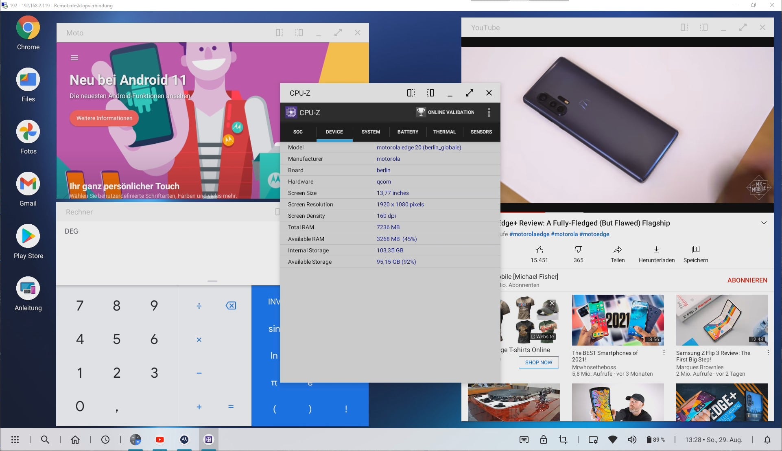
Task: Open the #motorolaedge hashtag link
Action: click(x=529, y=234)
